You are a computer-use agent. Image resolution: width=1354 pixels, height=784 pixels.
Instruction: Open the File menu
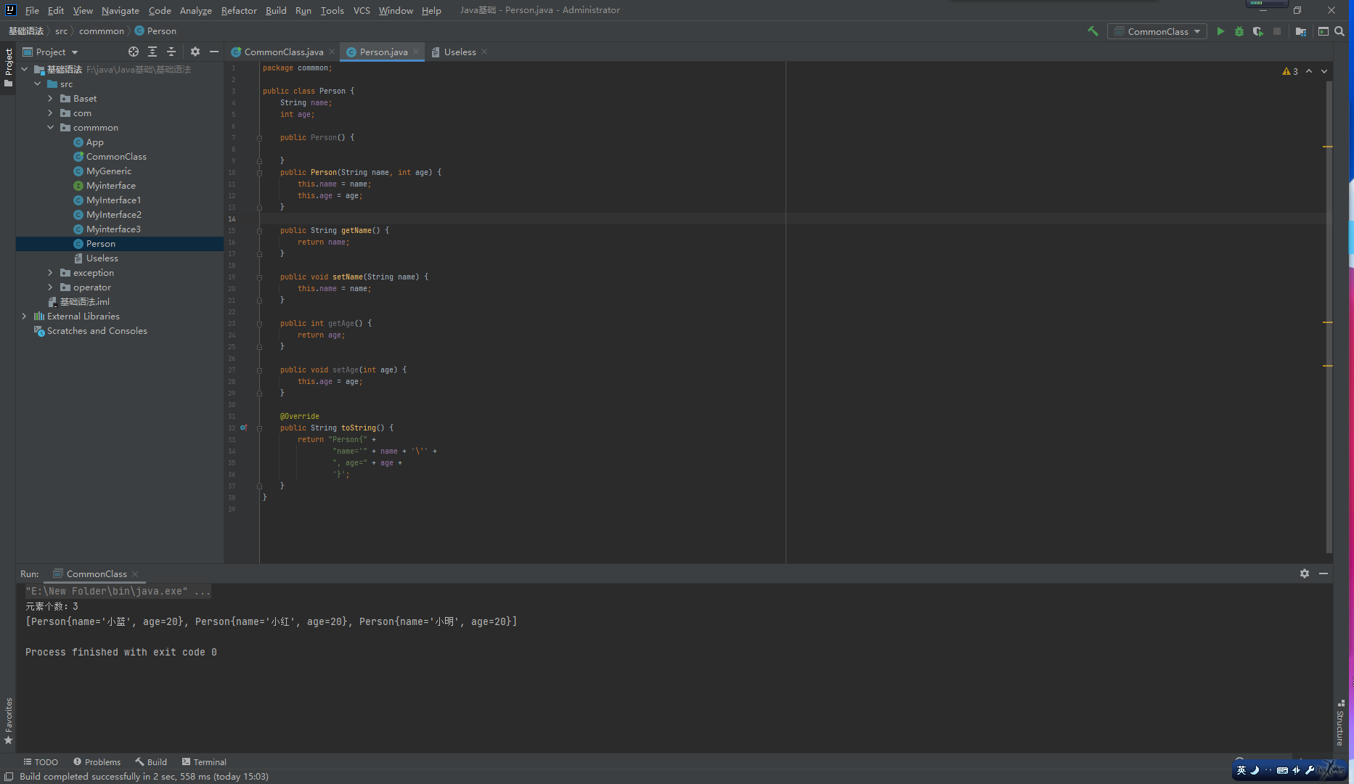coord(32,10)
